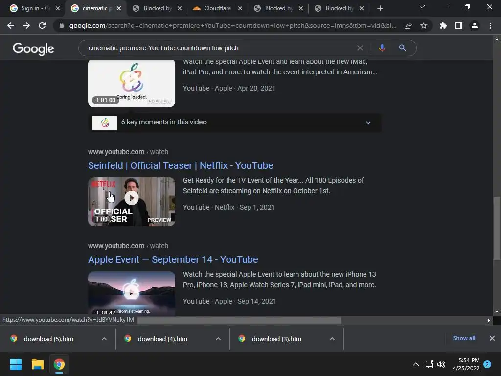Image resolution: width=501 pixels, height=376 pixels.
Task: Open the Chrome profile avatar
Action: tap(475, 25)
